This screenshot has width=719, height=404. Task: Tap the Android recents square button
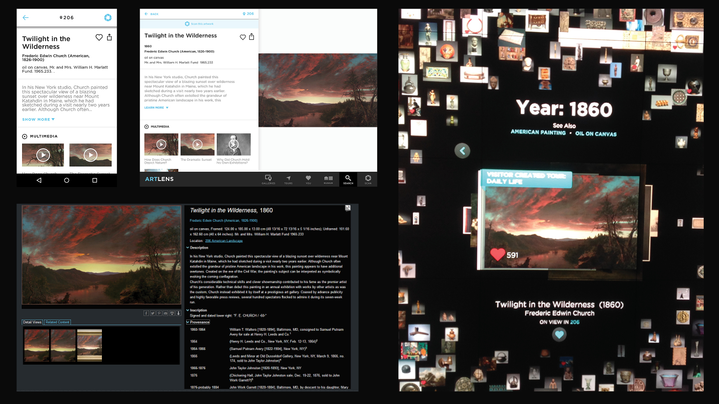pyautogui.click(x=95, y=180)
